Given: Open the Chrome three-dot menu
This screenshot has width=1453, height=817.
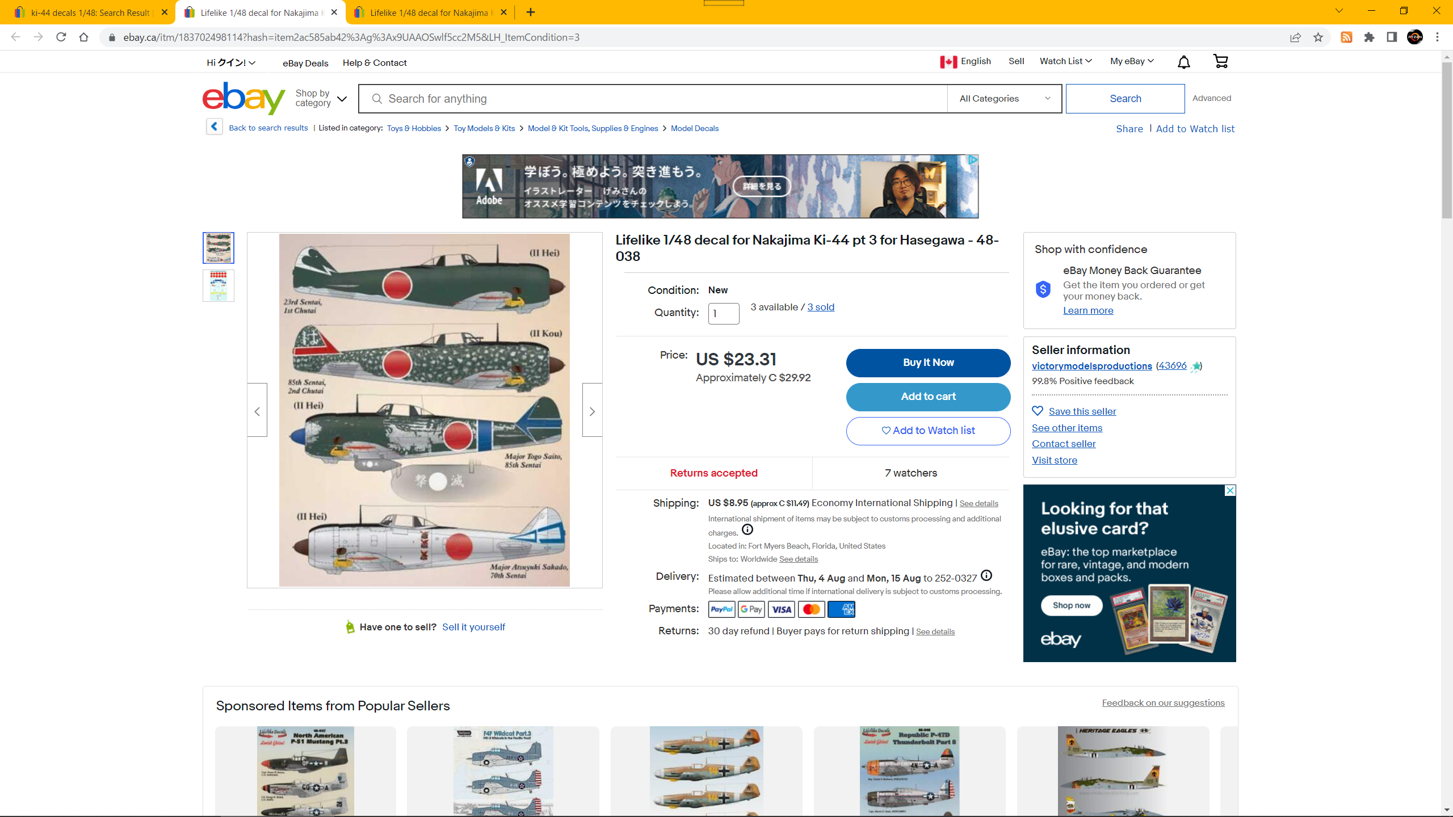Looking at the screenshot, I should pyautogui.click(x=1437, y=37).
